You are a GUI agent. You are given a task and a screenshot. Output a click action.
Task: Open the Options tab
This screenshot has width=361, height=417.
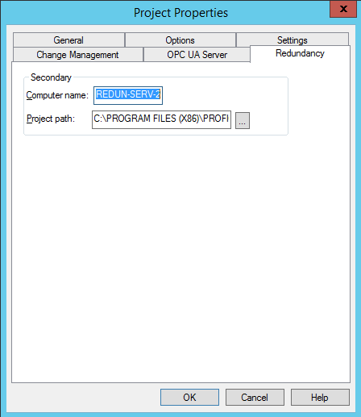coord(180,40)
